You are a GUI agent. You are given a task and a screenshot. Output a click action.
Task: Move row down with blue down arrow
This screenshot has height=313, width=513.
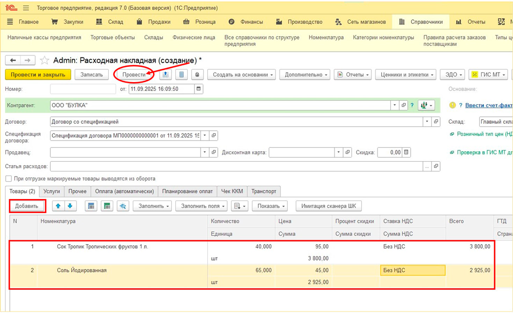pyautogui.click(x=70, y=206)
